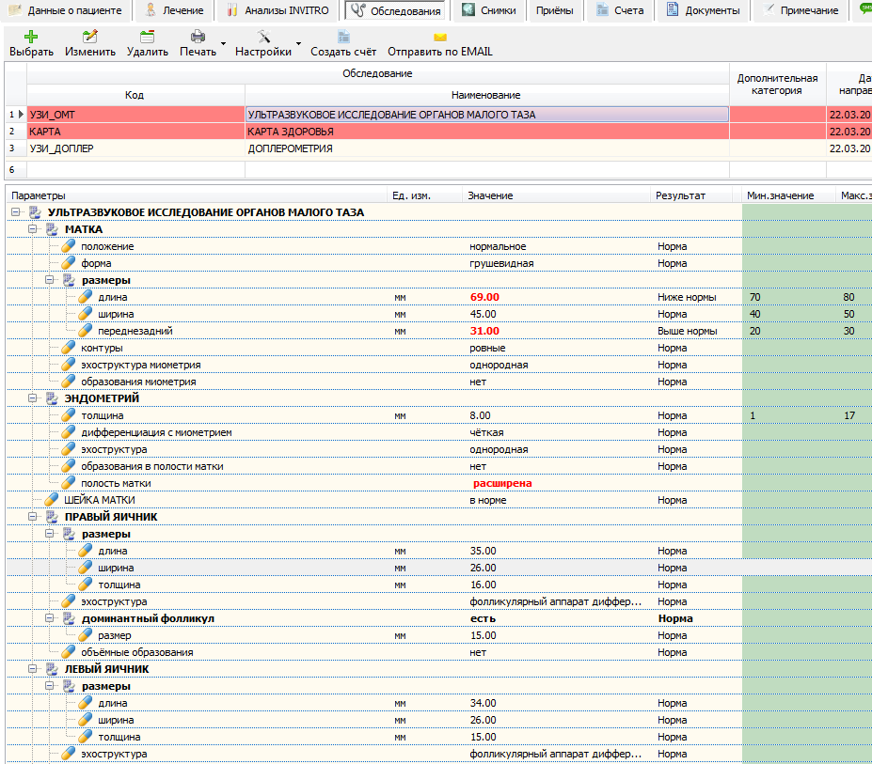Image resolution: width=872 pixels, height=764 pixels.
Task: Click pill icon next to форма
Action: click(x=69, y=263)
